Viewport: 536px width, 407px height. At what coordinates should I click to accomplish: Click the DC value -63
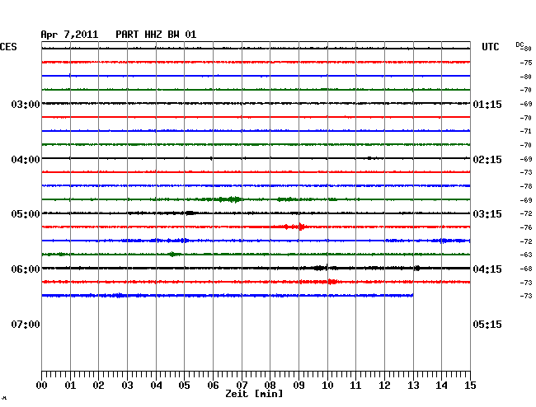[525, 255]
